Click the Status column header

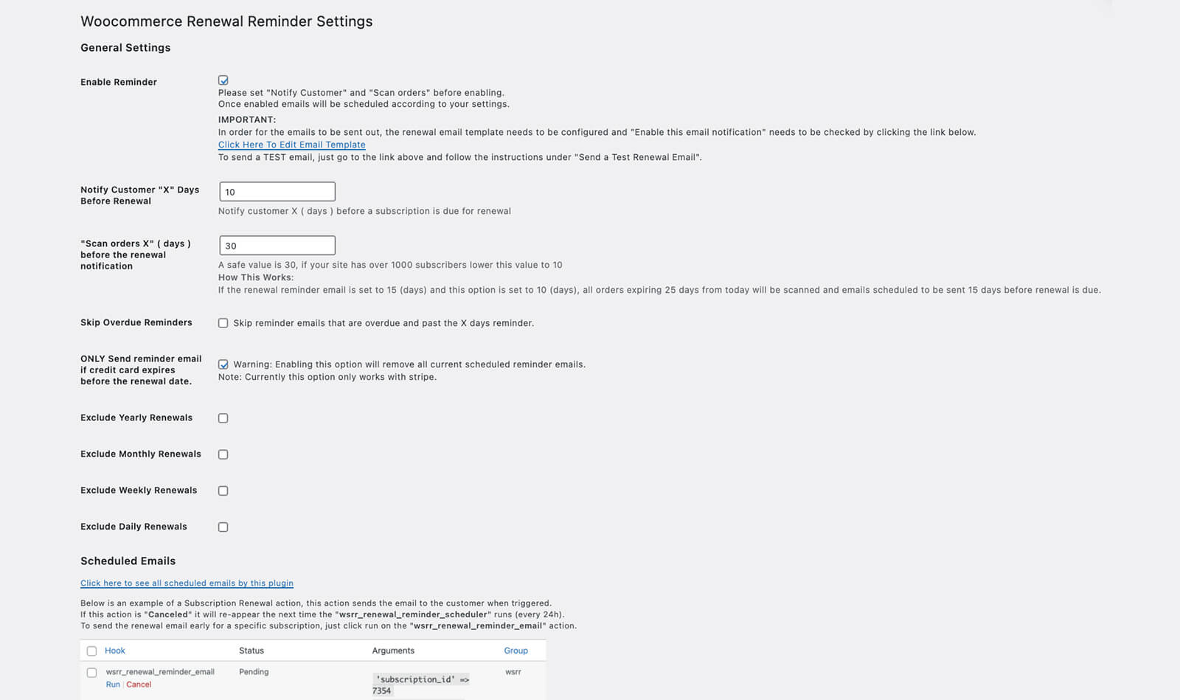point(251,651)
